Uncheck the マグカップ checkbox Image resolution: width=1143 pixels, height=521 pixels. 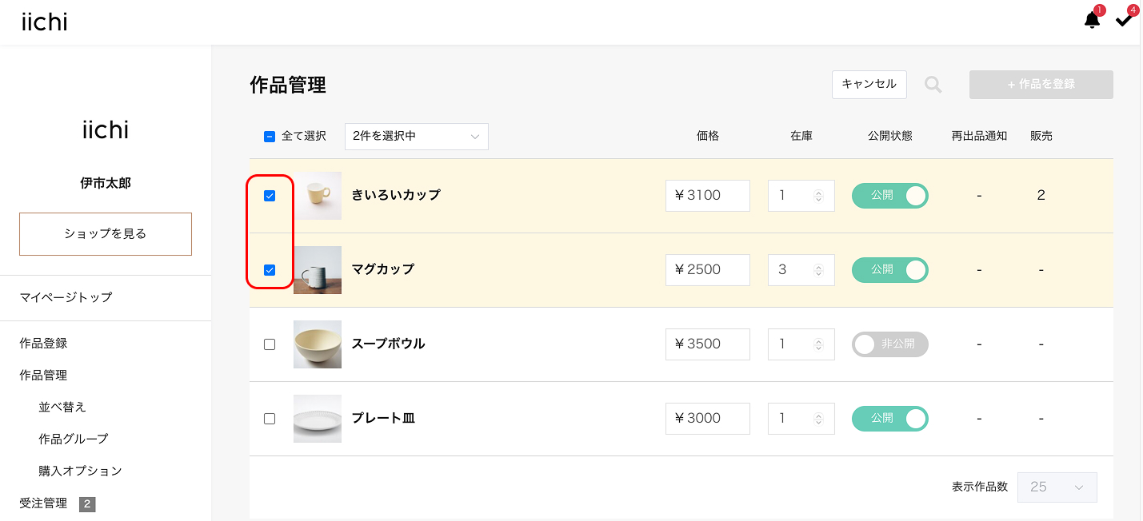tap(270, 270)
